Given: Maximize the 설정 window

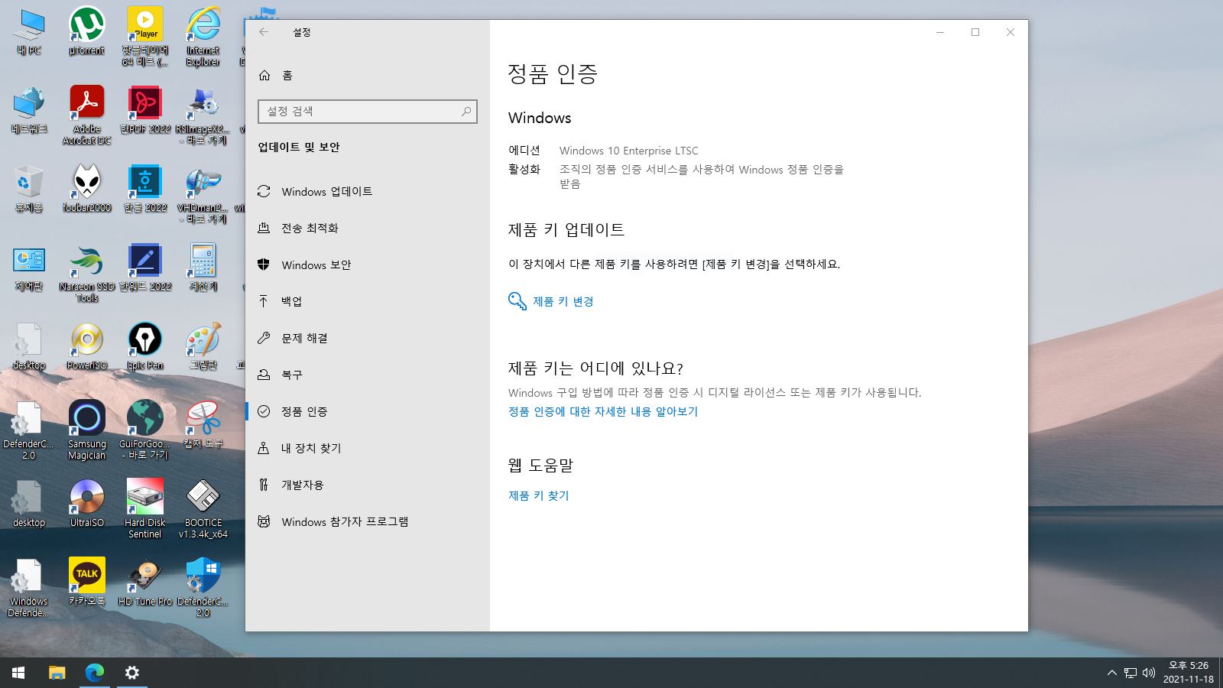Looking at the screenshot, I should pyautogui.click(x=975, y=32).
